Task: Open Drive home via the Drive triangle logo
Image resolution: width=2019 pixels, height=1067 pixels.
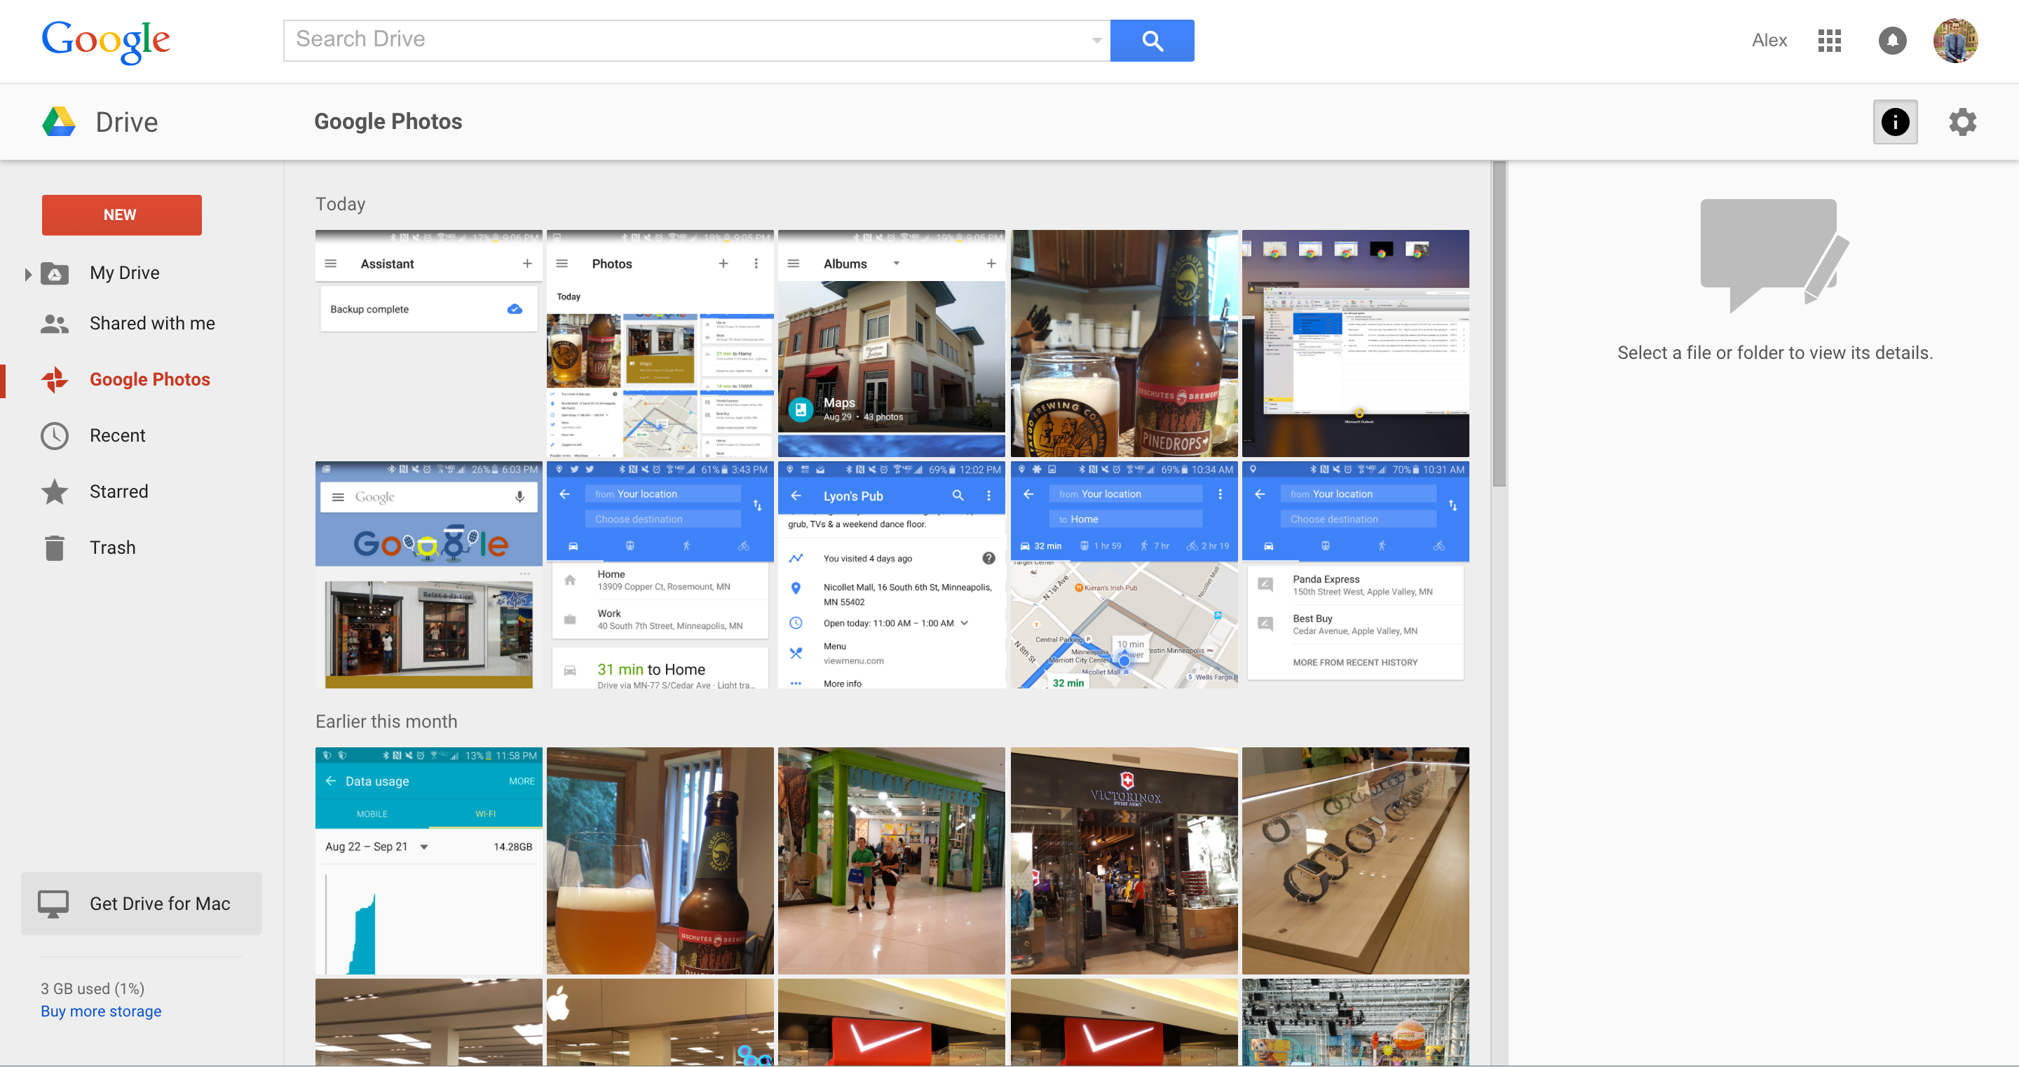Action: [60, 121]
